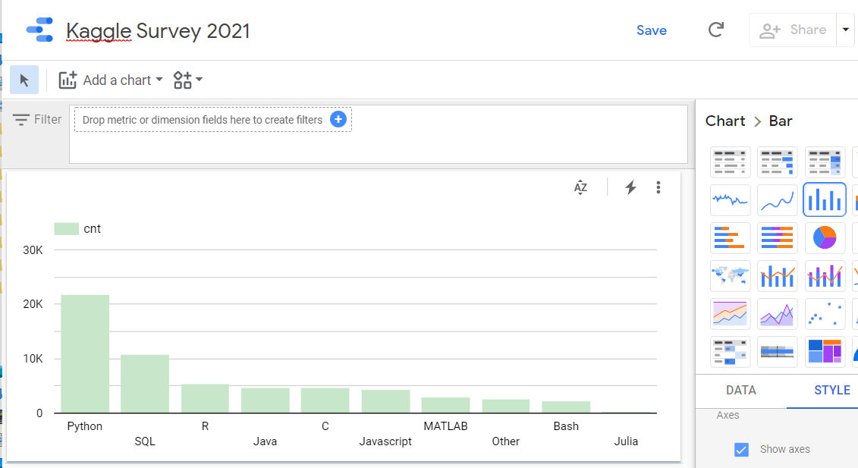Save the Kaggle Survey 2021 report
The image size is (858, 468).
[x=651, y=30]
